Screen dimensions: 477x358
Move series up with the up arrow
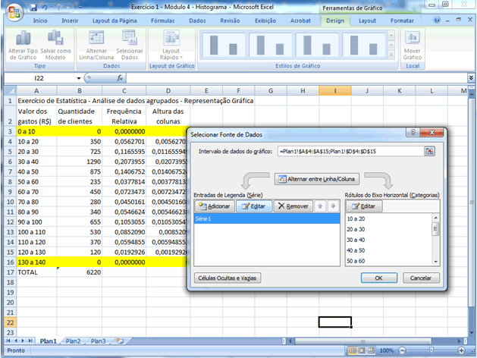pos(322,206)
